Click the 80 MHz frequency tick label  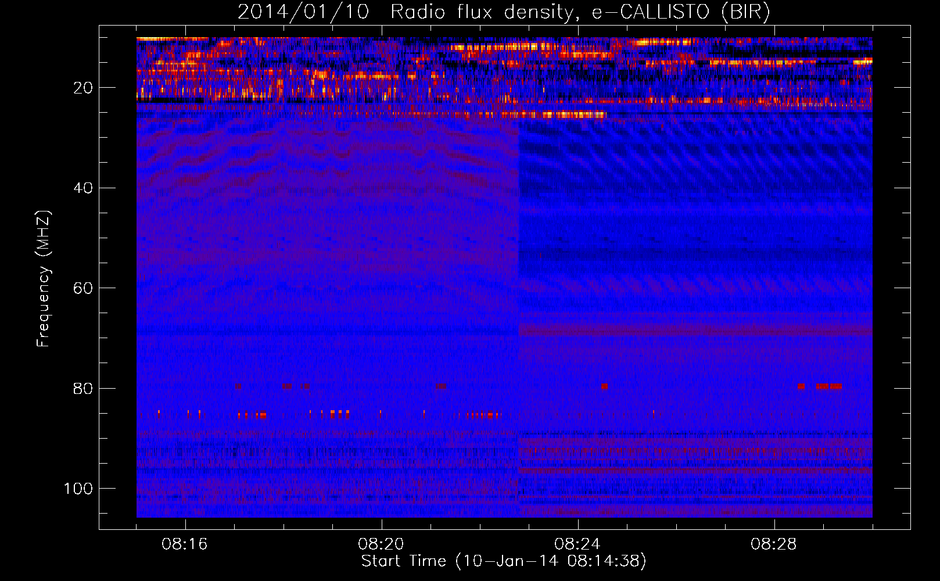(83, 388)
